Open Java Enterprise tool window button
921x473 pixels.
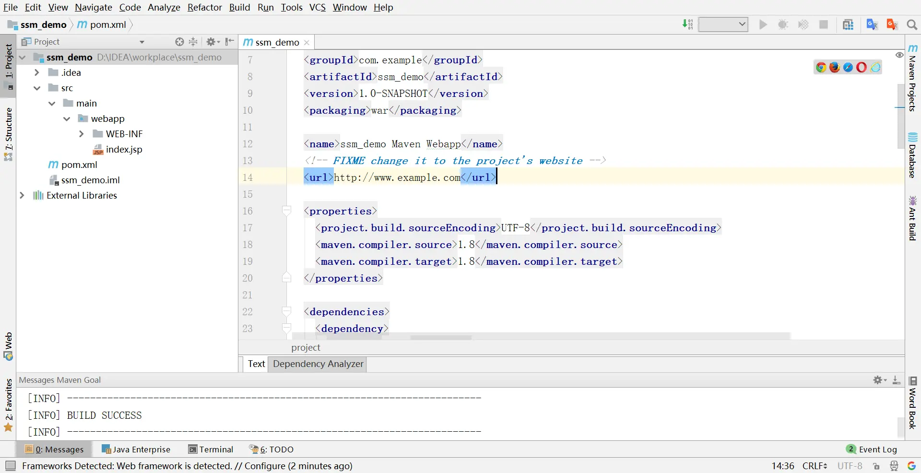point(136,449)
